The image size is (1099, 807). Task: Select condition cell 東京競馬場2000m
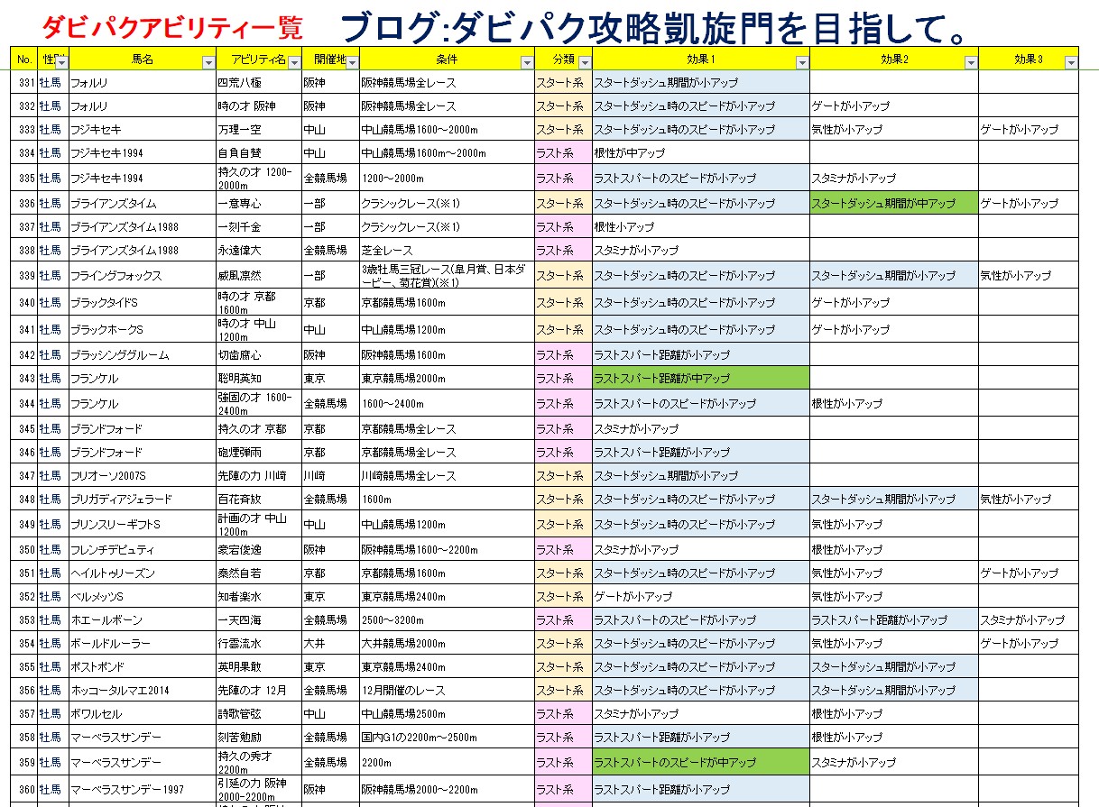(x=446, y=378)
